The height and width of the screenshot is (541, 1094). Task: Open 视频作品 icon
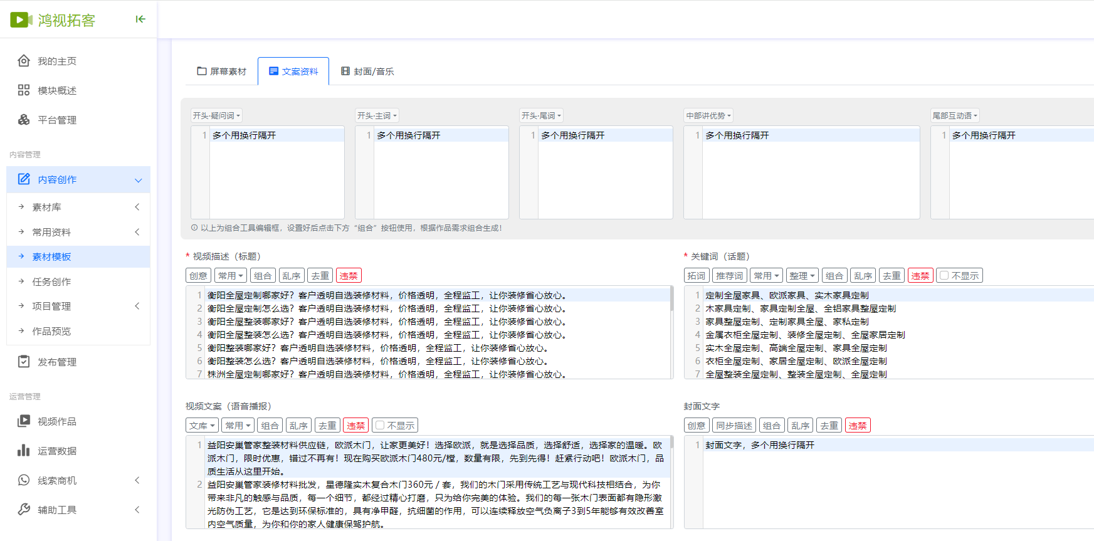(24, 421)
